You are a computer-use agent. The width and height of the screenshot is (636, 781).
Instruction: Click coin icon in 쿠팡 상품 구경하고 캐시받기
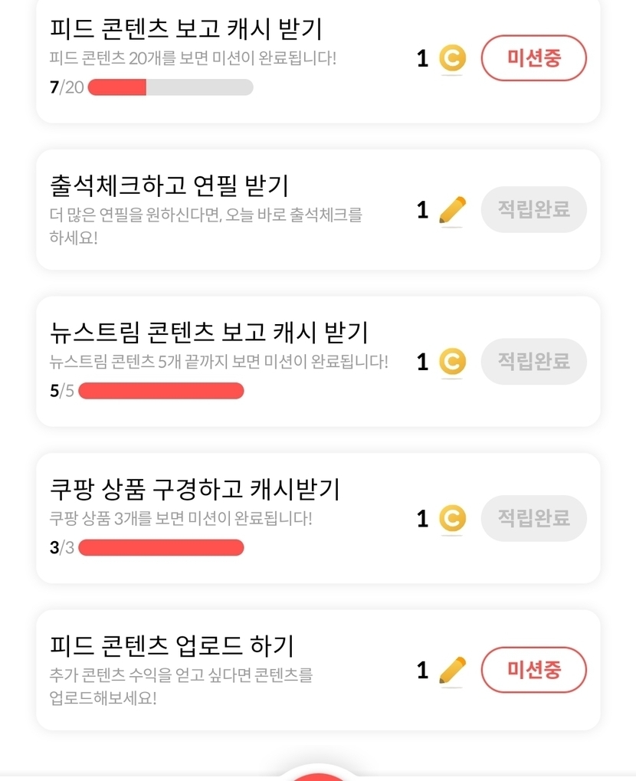452,519
